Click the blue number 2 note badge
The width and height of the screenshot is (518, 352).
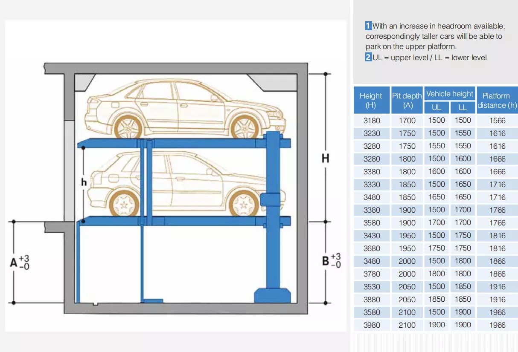[369, 58]
